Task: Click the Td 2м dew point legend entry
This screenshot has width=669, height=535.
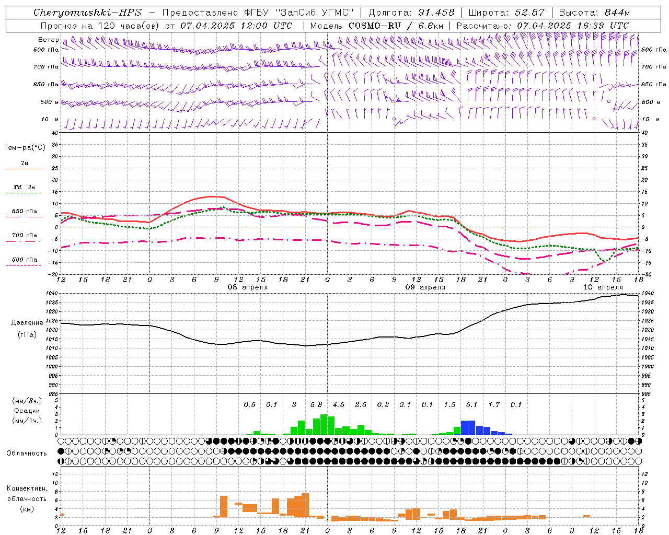Action: click(24, 187)
